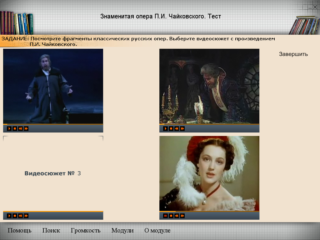Image resolution: width=320 pixels, height=240 pixels.
Task: Select the video frame of singer in dark coat
Action: click(53, 86)
